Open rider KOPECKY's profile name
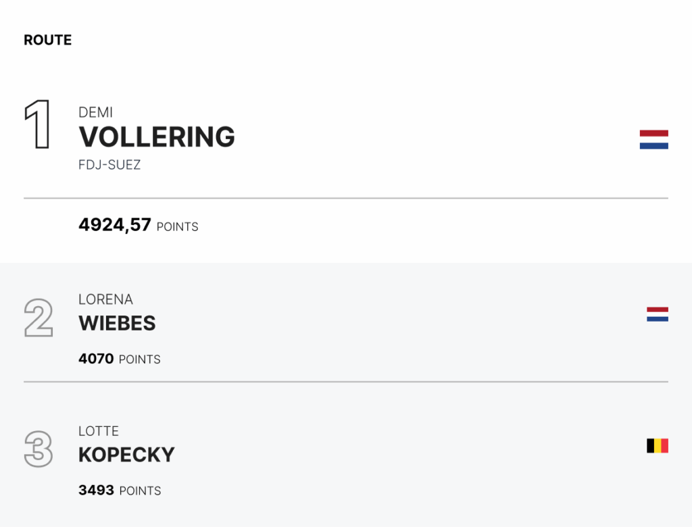The height and width of the screenshot is (527, 692). pos(126,455)
